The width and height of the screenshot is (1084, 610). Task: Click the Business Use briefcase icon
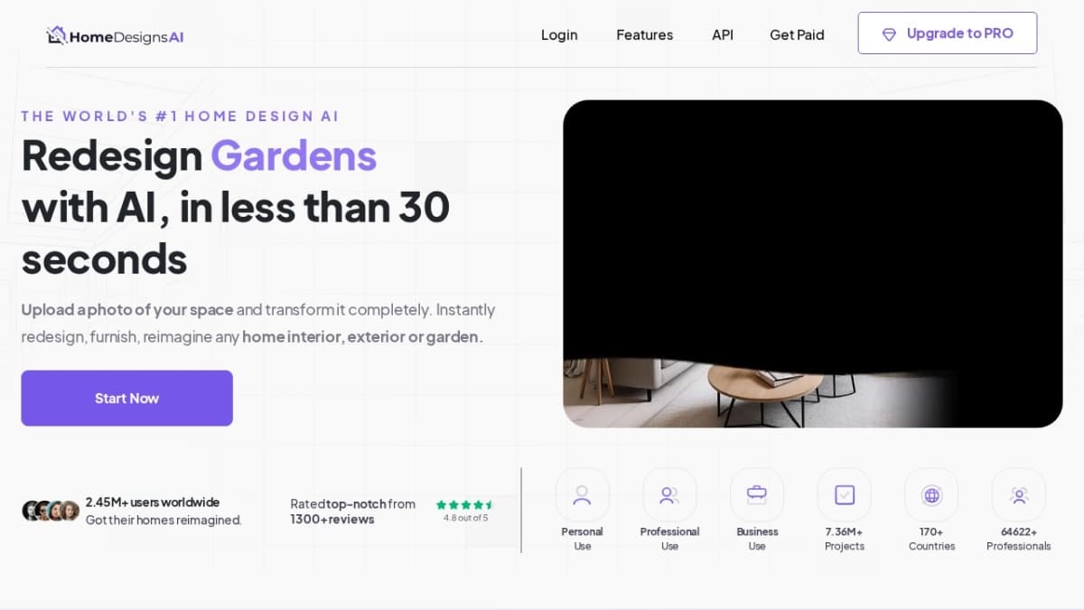coord(757,495)
